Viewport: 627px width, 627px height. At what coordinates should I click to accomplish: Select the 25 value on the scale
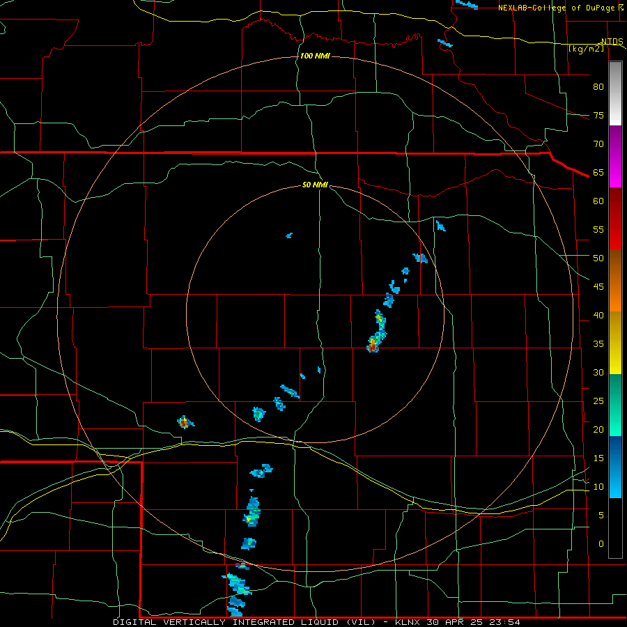click(x=598, y=401)
